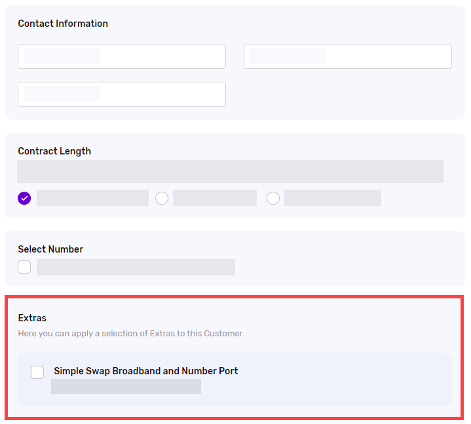Enable Simple Swap Broadband and Number Port checkbox
The image size is (471, 424).
37,372
